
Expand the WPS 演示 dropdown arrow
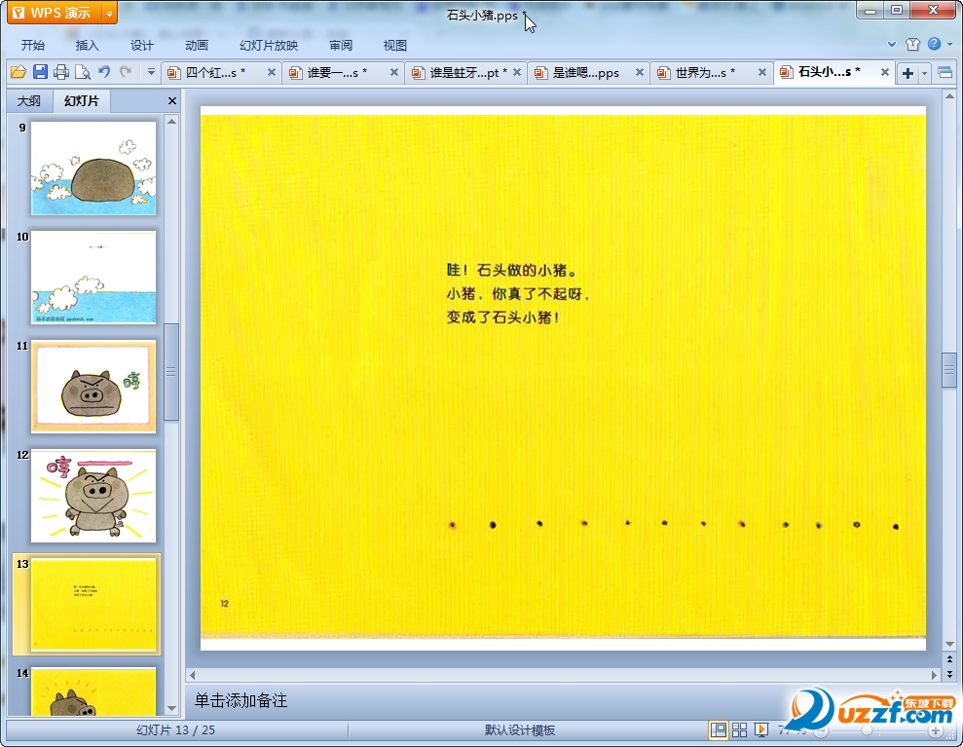(x=109, y=13)
